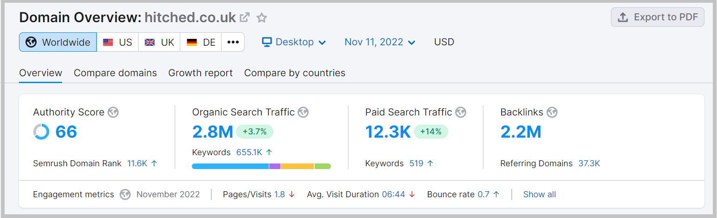Open Paid Search Traffic 12.3K value
This screenshot has width=717, height=218.
coord(388,132)
